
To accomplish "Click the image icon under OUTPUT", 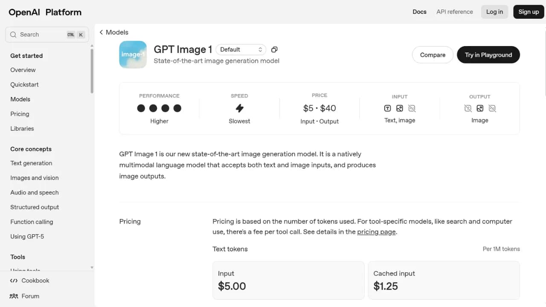I will click(480, 108).
